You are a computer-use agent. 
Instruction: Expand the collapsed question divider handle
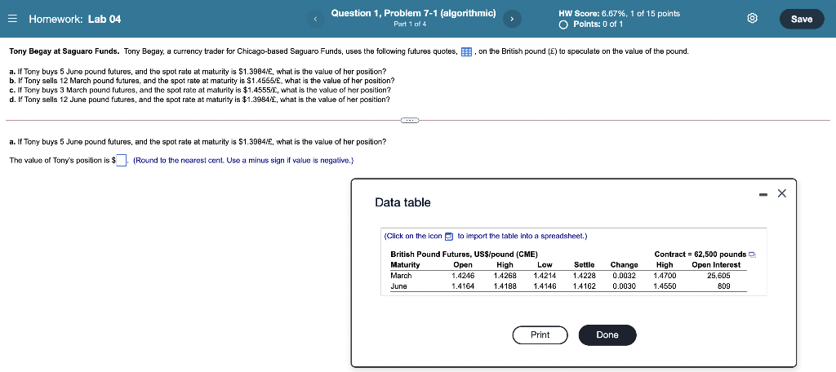[x=410, y=121]
